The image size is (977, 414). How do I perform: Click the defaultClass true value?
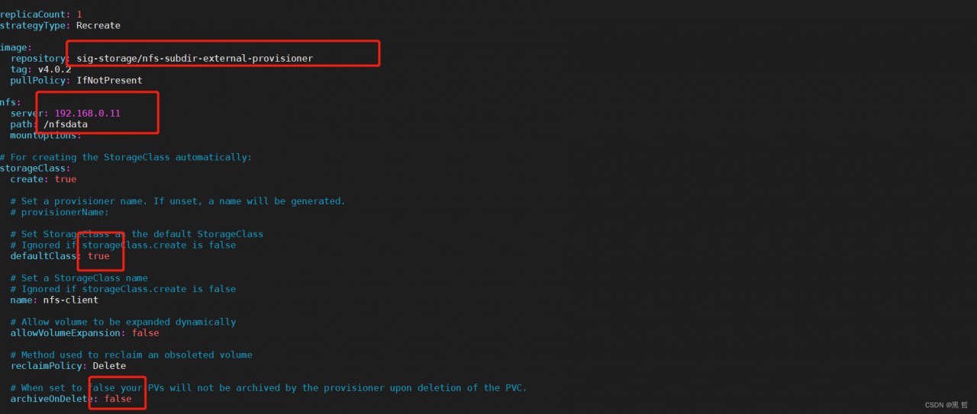[x=98, y=256]
